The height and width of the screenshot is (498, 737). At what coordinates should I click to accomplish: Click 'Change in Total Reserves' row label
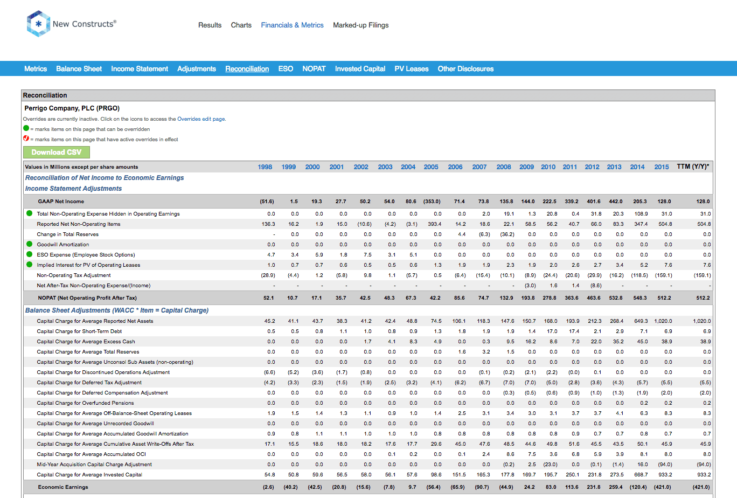pos(68,234)
